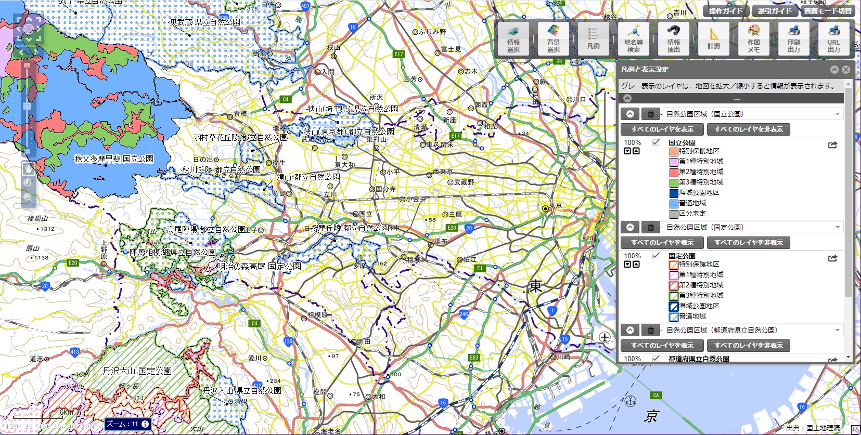Click the legend panel vertical scrollbar
This screenshot has height=435, width=861.
(849, 192)
